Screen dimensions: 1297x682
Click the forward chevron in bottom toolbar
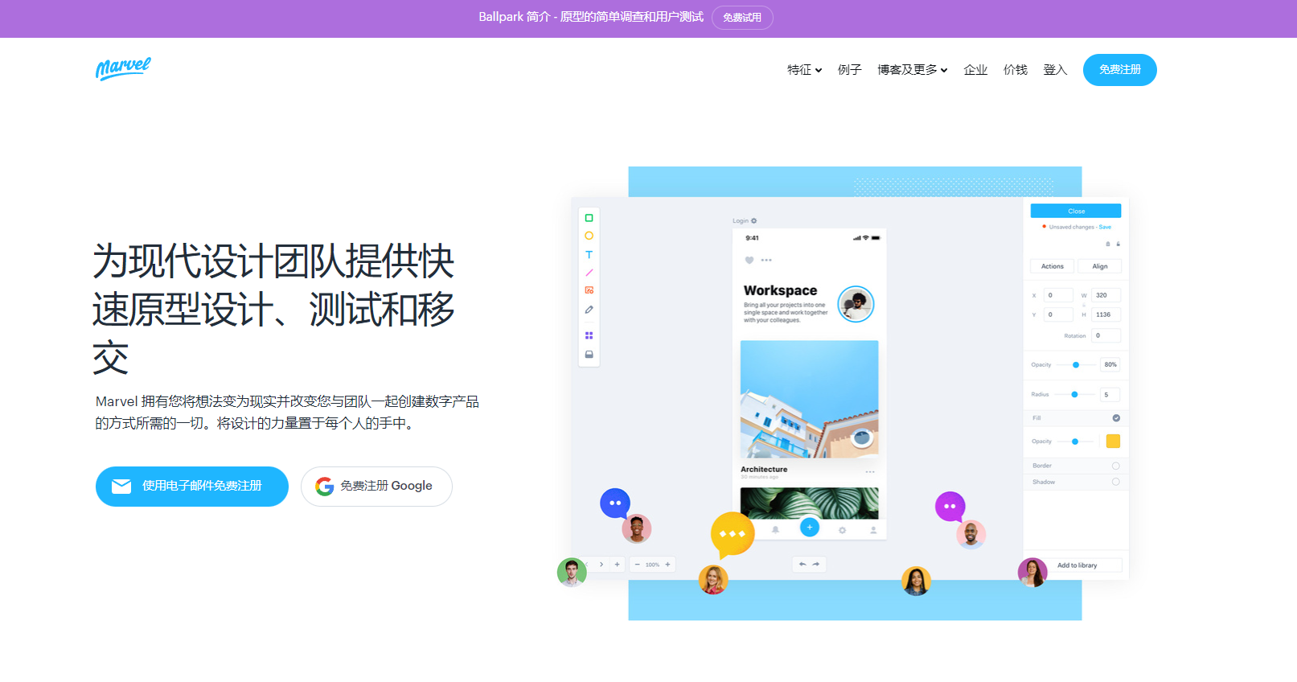coord(601,565)
